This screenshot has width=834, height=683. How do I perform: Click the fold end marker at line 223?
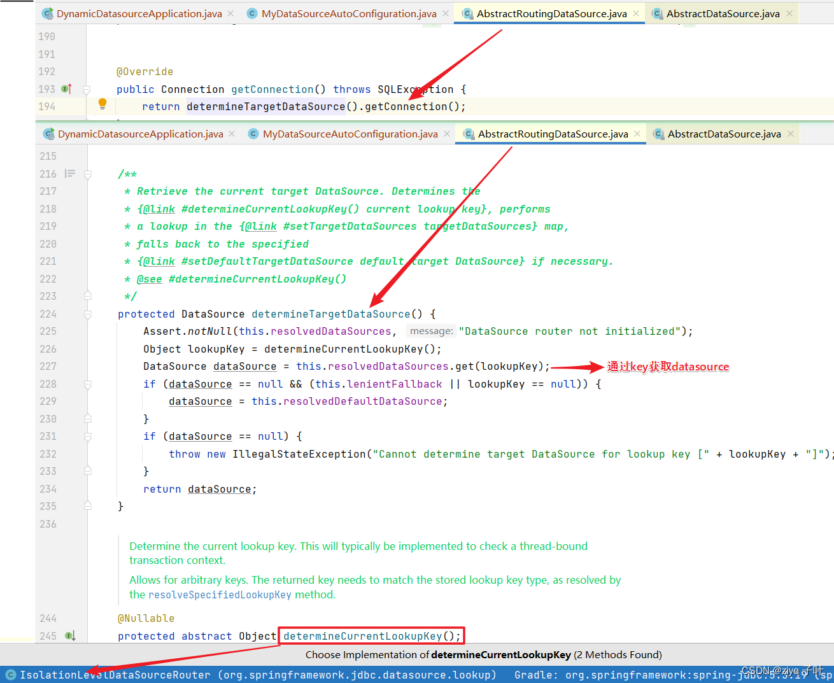coord(88,296)
